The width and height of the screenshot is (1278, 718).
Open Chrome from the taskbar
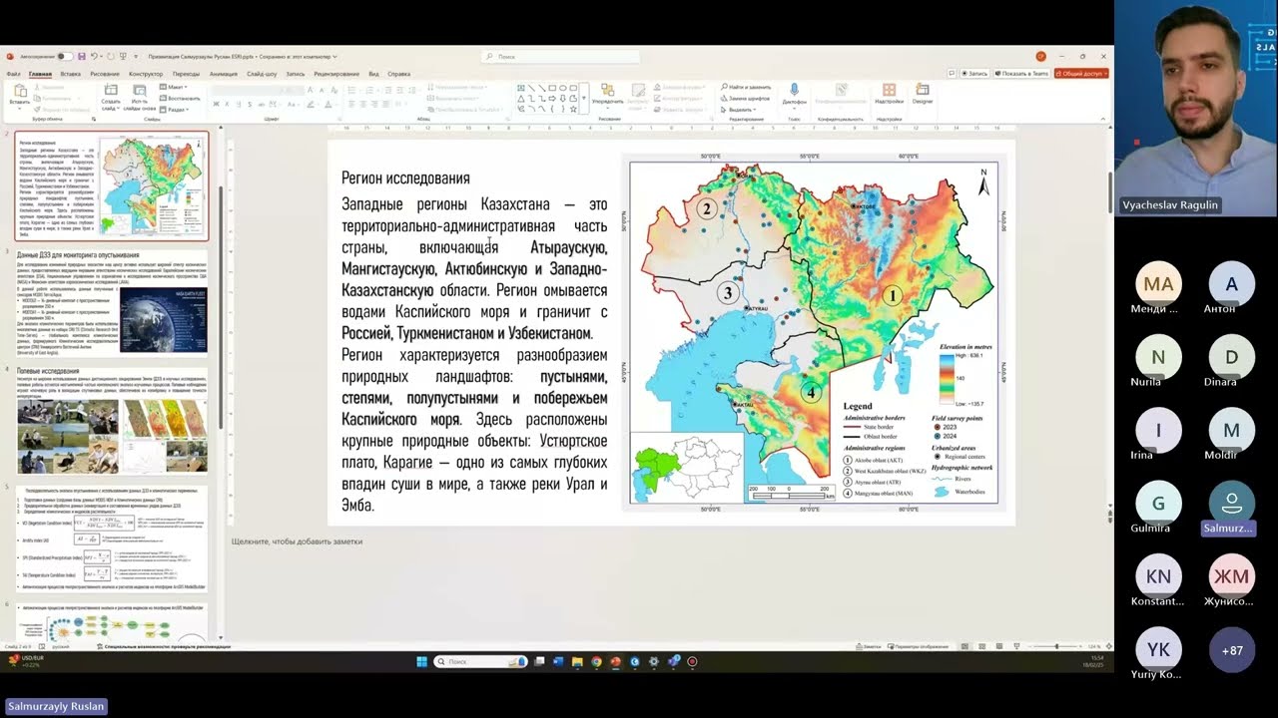point(596,661)
